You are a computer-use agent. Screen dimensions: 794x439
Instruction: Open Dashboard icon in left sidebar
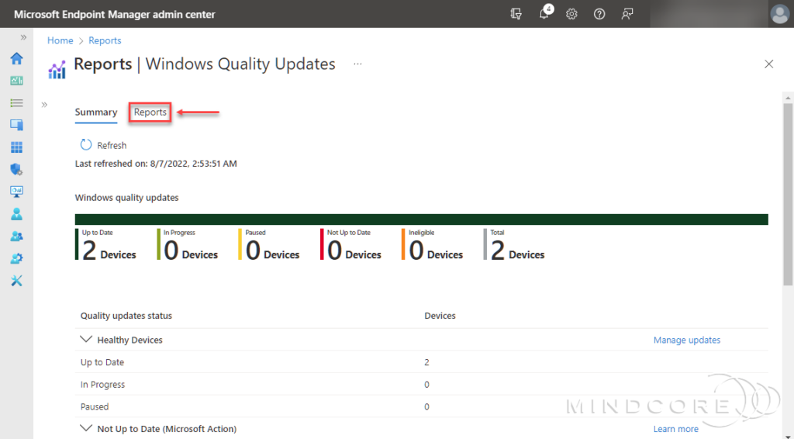coord(16,81)
